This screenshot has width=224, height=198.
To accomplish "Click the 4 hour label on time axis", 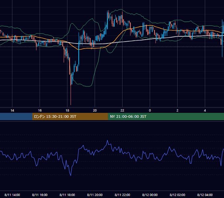I will click(x=205, y=111).
